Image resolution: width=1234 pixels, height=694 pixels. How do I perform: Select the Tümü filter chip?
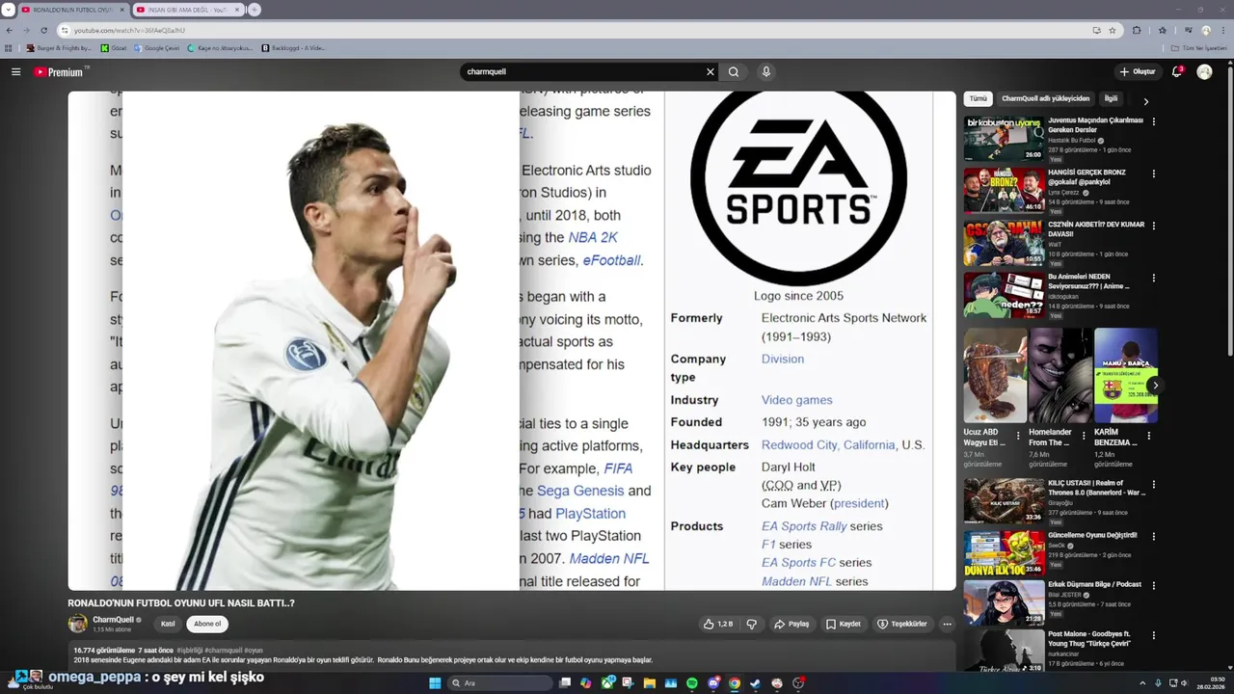pos(978,98)
